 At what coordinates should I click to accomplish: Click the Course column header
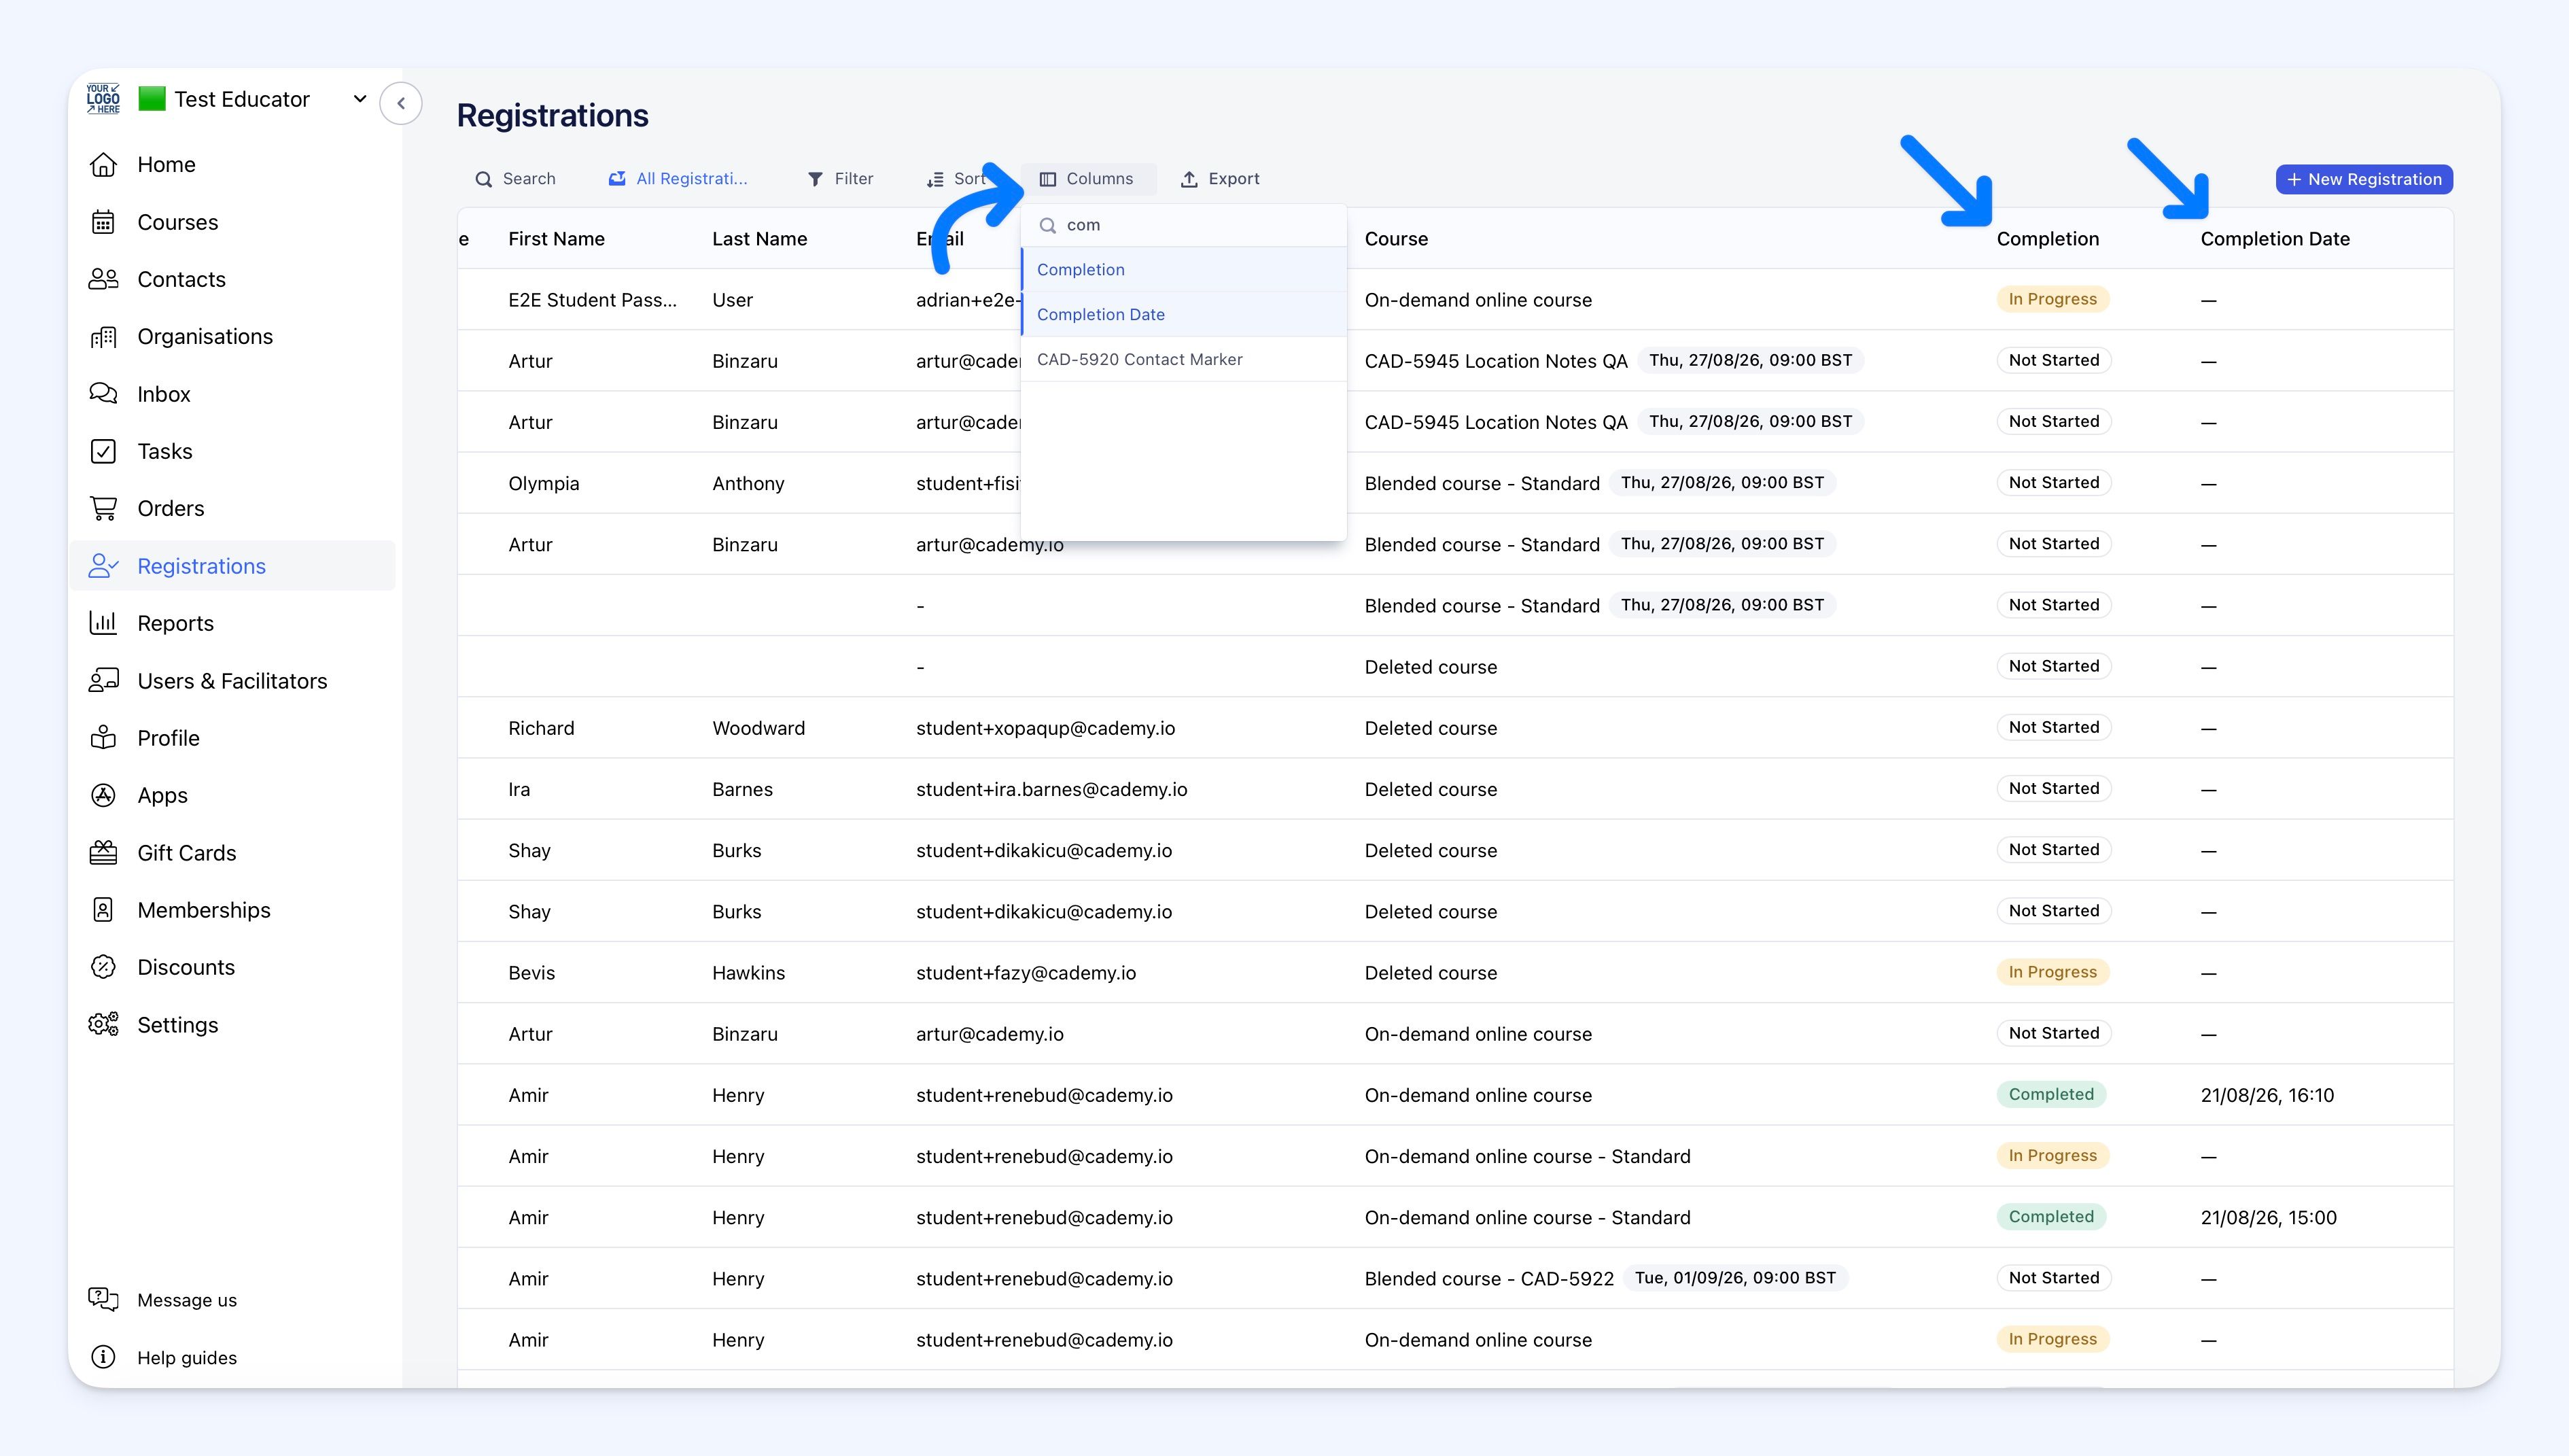point(1395,239)
